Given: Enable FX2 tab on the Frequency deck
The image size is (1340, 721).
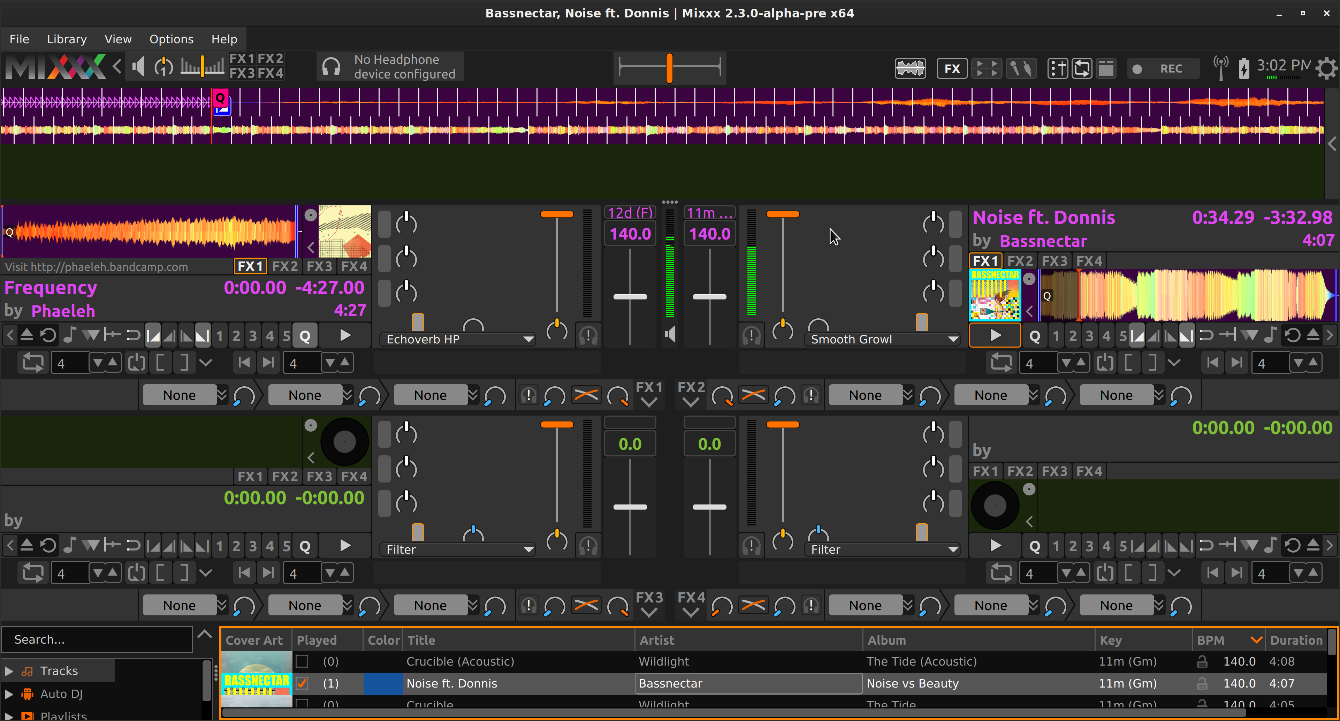Looking at the screenshot, I should coord(284,266).
